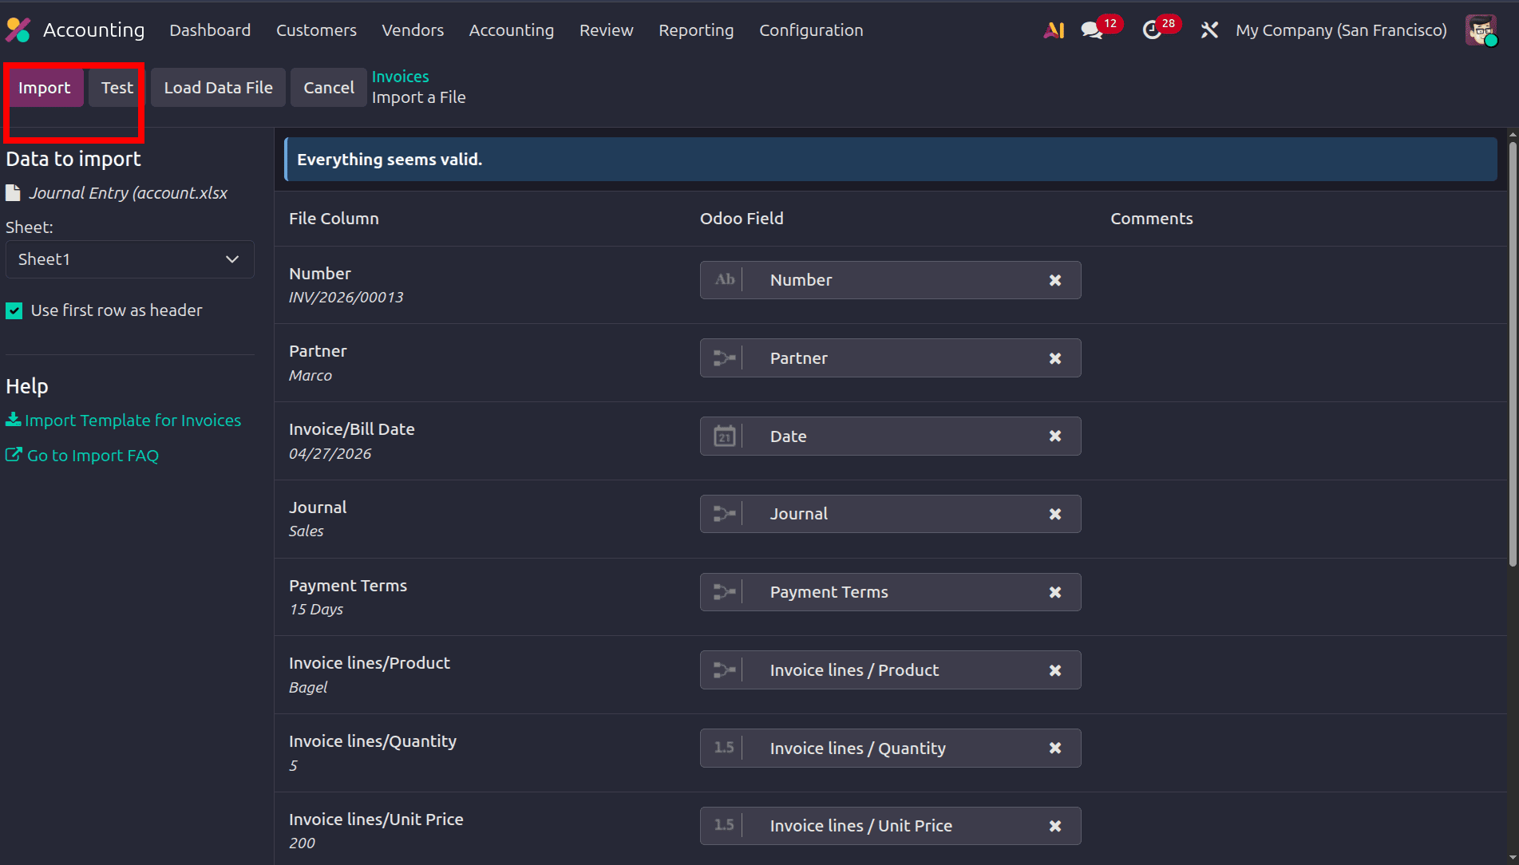The height and width of the screenshot is (865, 1519).
Task: Go back to Invoices breadcrumb
Action: point(401,77)
